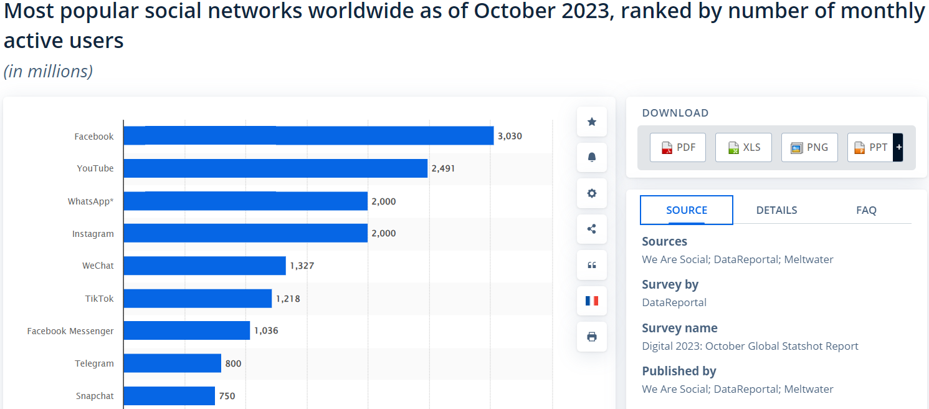Click the Facebook Messenger axis label
This screenshot has height=409, width=929.
pos(70,331)
